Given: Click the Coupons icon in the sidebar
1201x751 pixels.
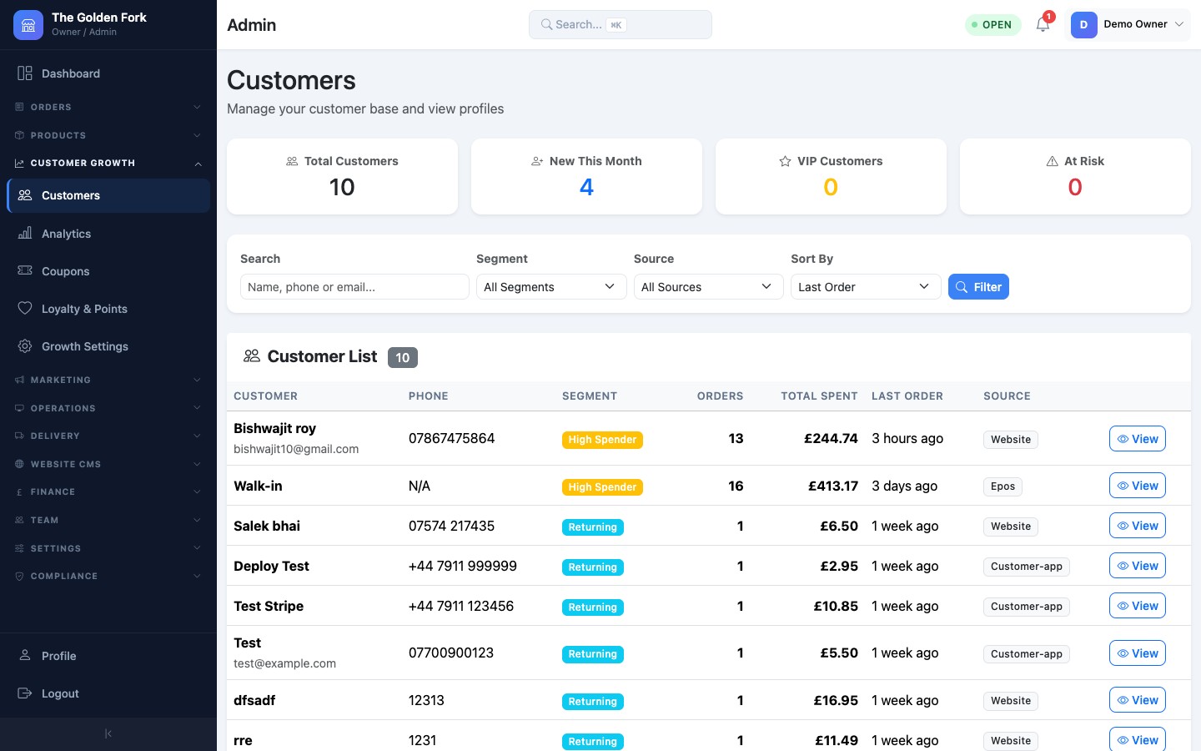Looking at the screenshot, I should point(25,270).
